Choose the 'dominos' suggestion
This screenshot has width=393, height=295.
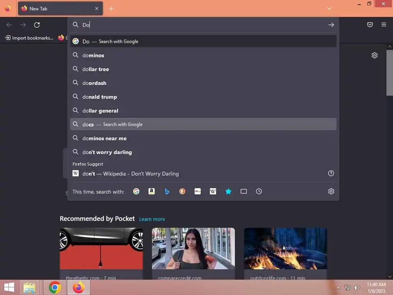(203, 55)
